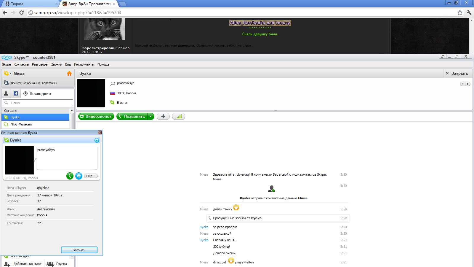Click the status icon beside Byaka in recent list
This screenshot has height=267, width=474.
point(6,117)
